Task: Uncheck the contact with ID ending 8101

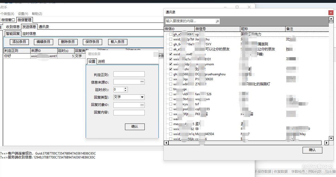Action: pos(171,59)
